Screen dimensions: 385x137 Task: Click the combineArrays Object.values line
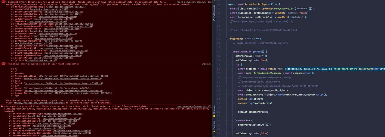pos(282,94)
